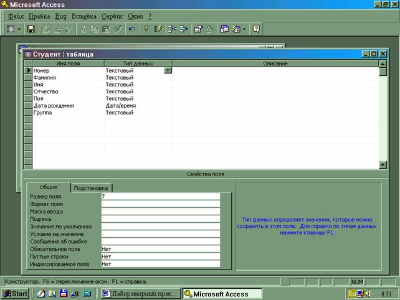Click the Indexes lightning icon

158,29
